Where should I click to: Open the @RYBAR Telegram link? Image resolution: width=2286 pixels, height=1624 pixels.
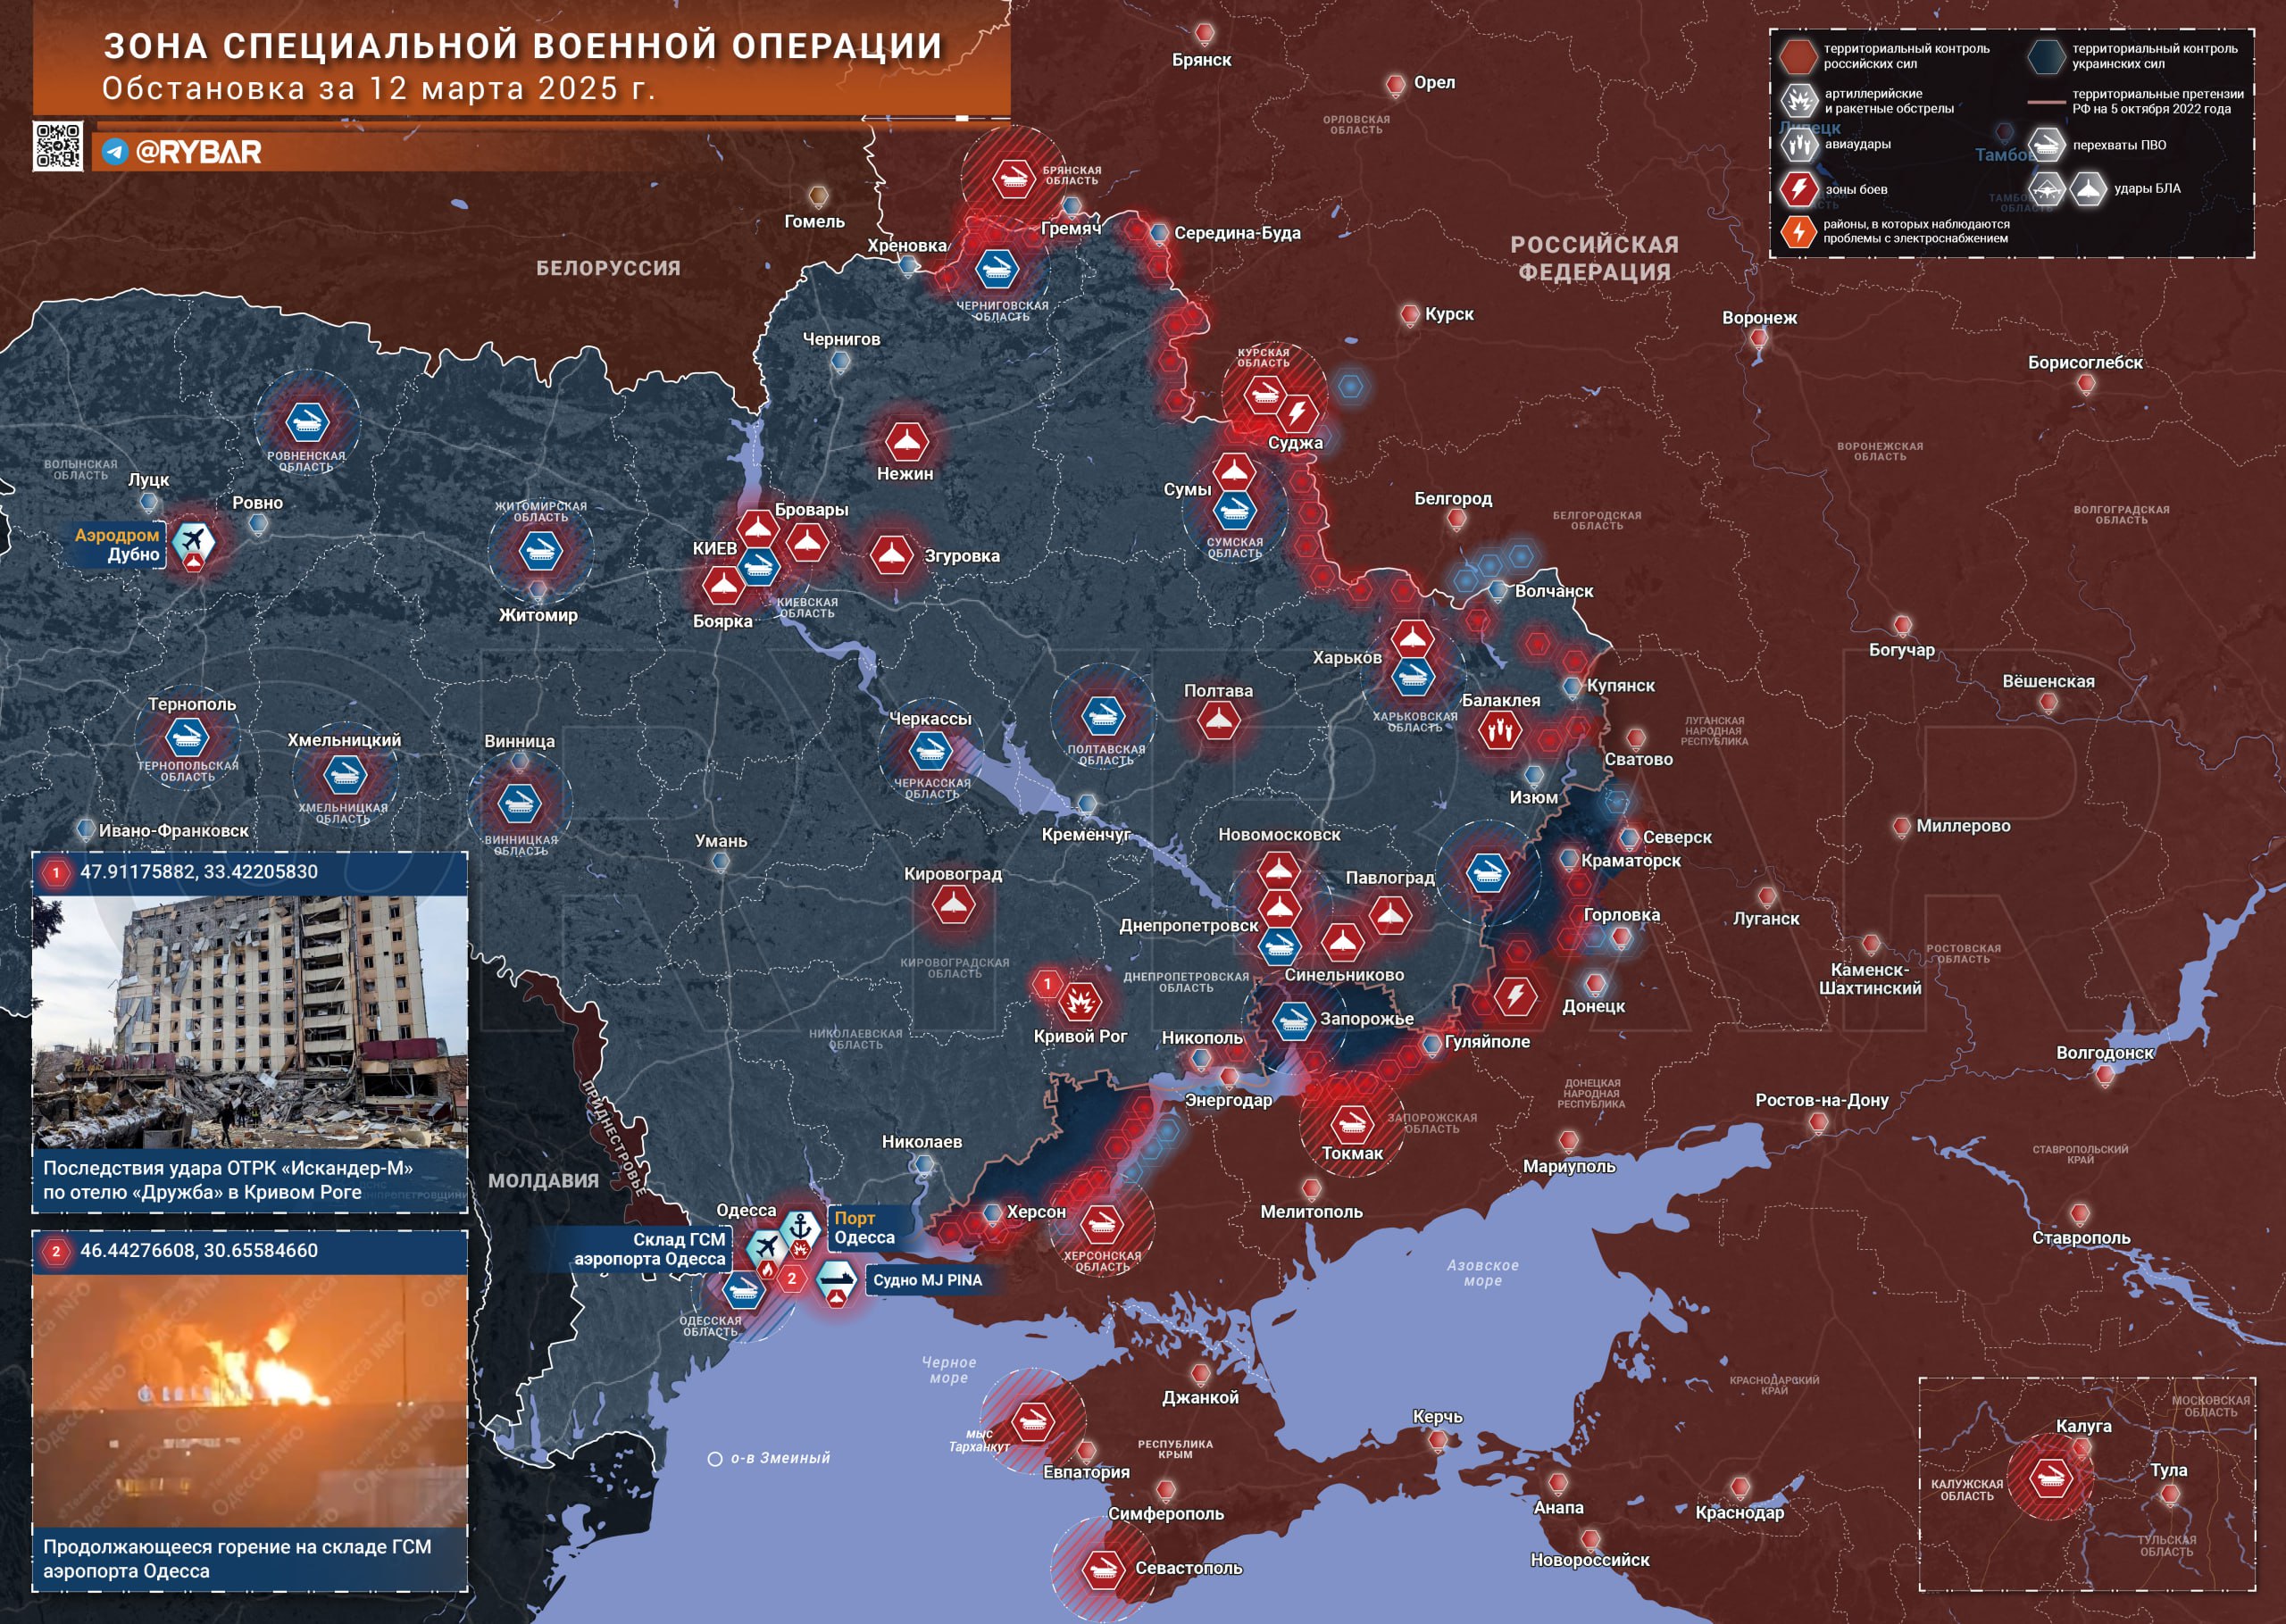coord(181,152)
